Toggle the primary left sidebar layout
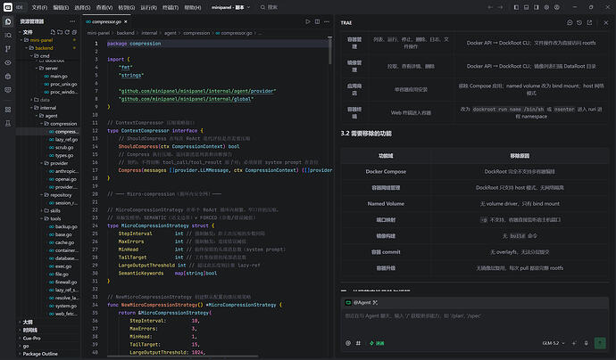Screen dimensions: 616x360 click(516, 7)
